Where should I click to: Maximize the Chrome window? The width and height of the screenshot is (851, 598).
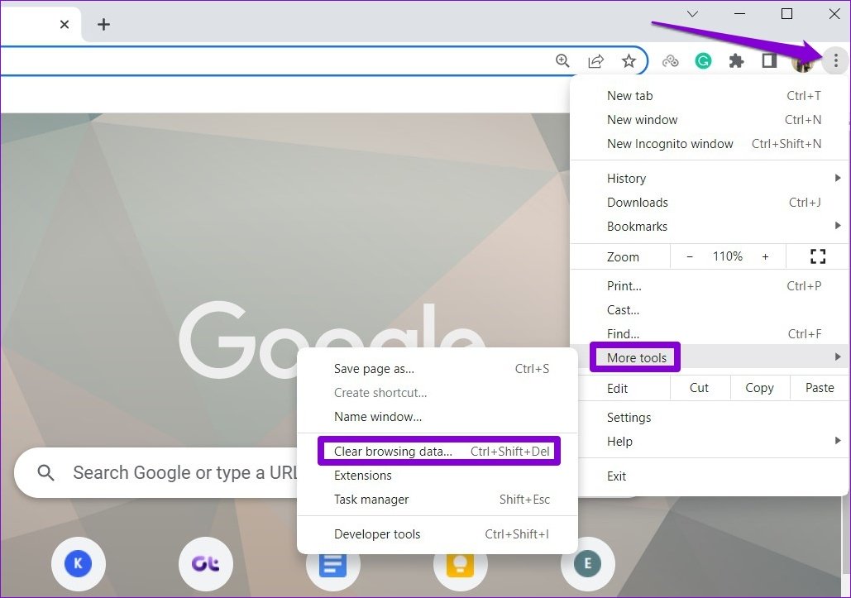(x=786, y=14)
